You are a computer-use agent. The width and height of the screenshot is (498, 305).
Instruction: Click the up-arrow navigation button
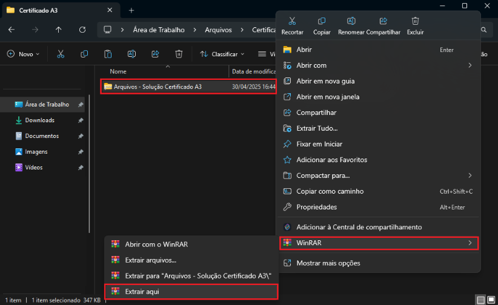tap(58, 30)
